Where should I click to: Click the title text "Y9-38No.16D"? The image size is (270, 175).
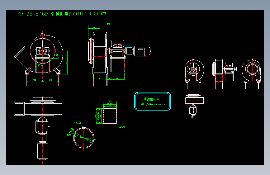coord(33,14)
